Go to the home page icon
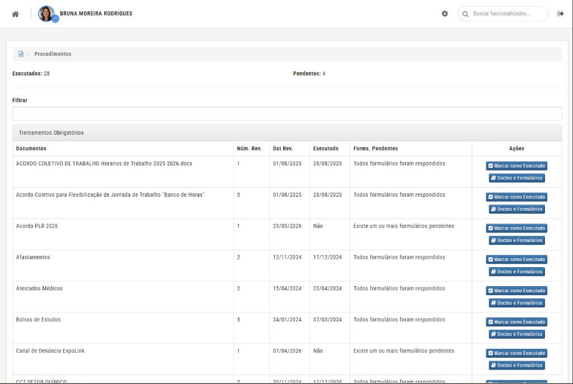This screenshot has width=573, height=384. [x=15, y=14]
